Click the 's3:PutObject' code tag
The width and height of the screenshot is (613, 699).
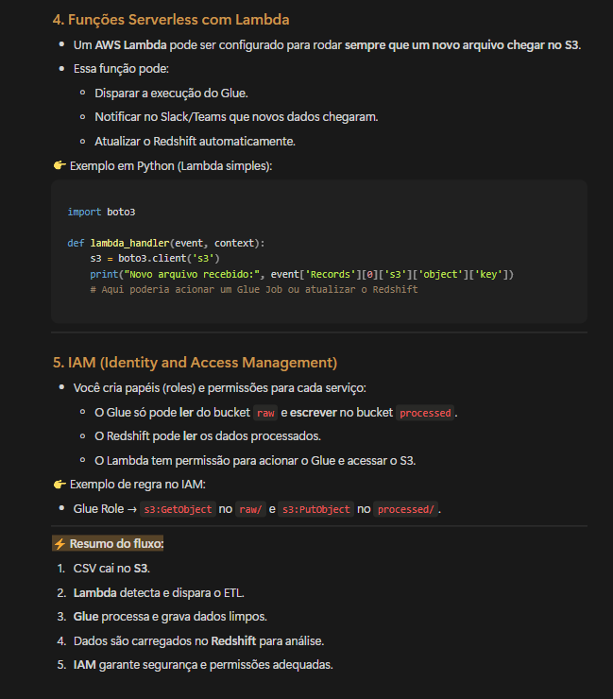(x=316, y=509)
